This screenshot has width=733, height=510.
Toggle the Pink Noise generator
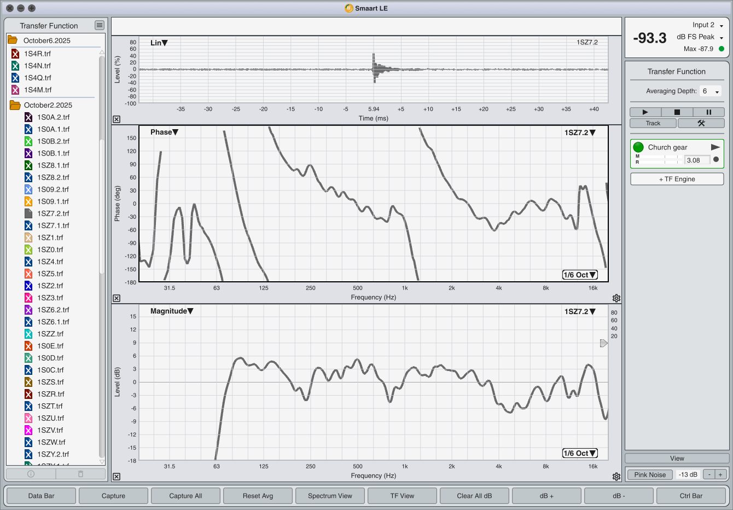pos(650,474)
